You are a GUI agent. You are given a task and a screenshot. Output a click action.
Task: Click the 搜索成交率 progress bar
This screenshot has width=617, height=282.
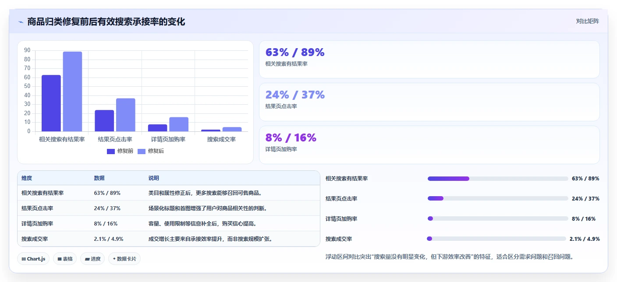pyautogui.click(x=496, y=239)
